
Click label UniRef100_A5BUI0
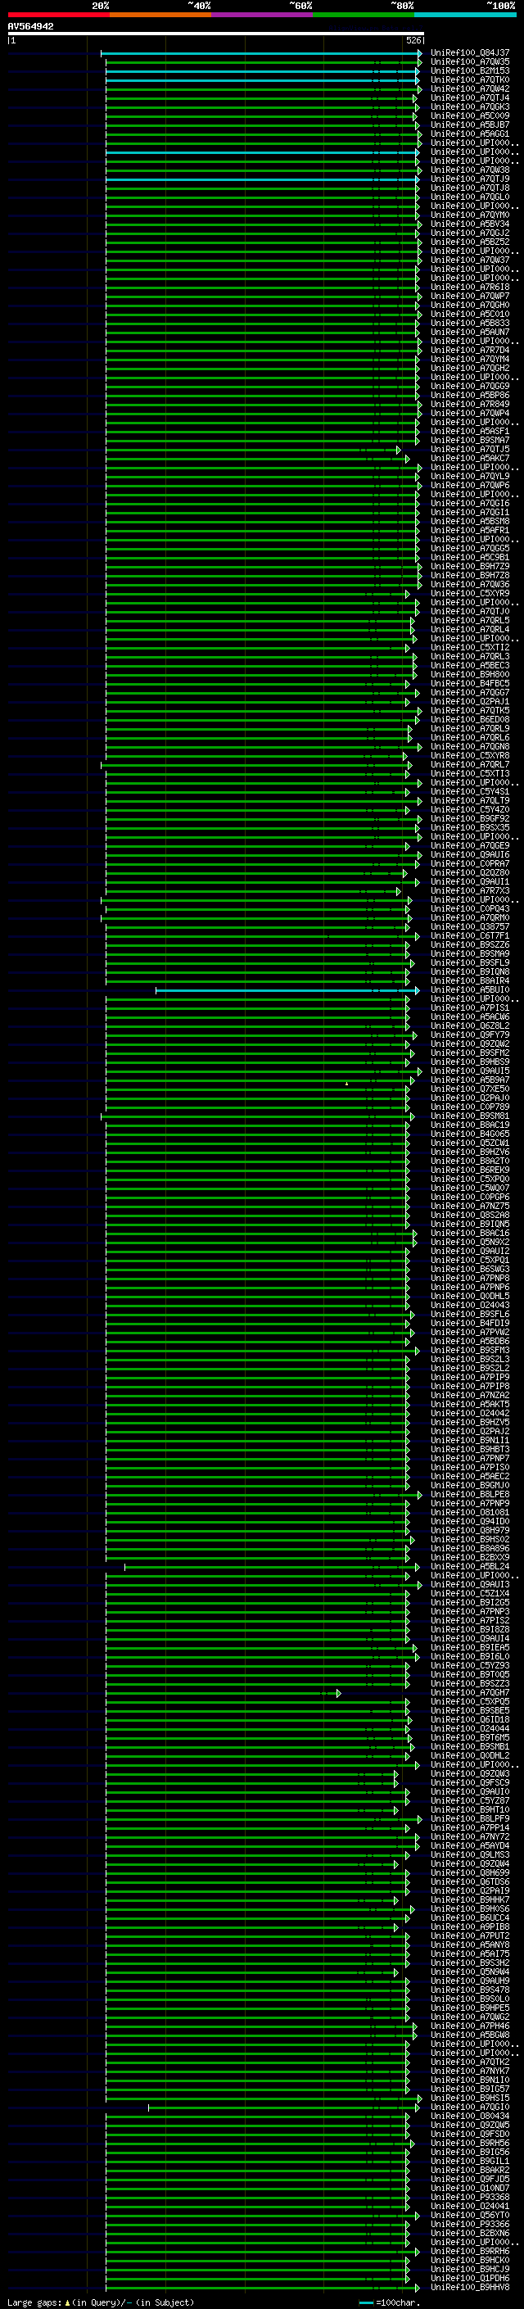469,989
